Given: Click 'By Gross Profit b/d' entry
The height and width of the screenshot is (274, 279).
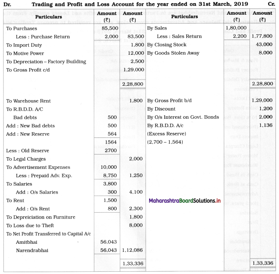Looking at the screenshot, I should pyautogui.click(x=170, y=101).
